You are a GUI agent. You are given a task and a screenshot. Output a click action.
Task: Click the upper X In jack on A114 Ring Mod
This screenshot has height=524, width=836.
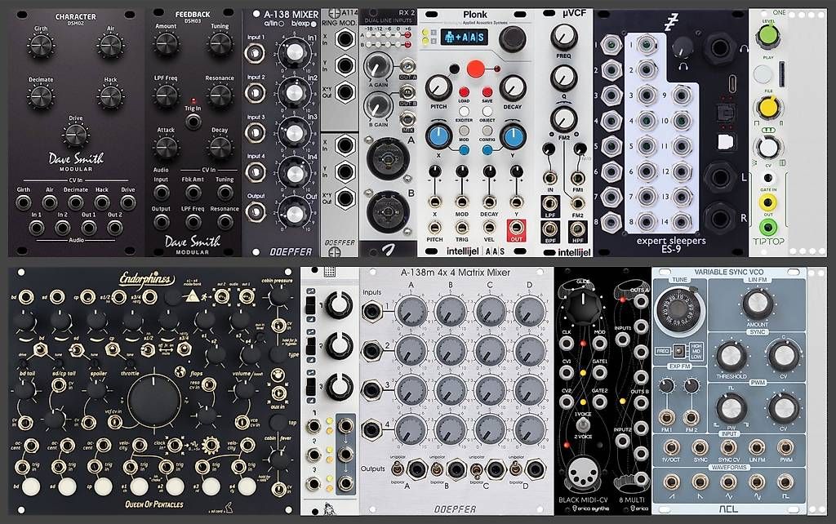pyautogui.click(x=345, y=39)
